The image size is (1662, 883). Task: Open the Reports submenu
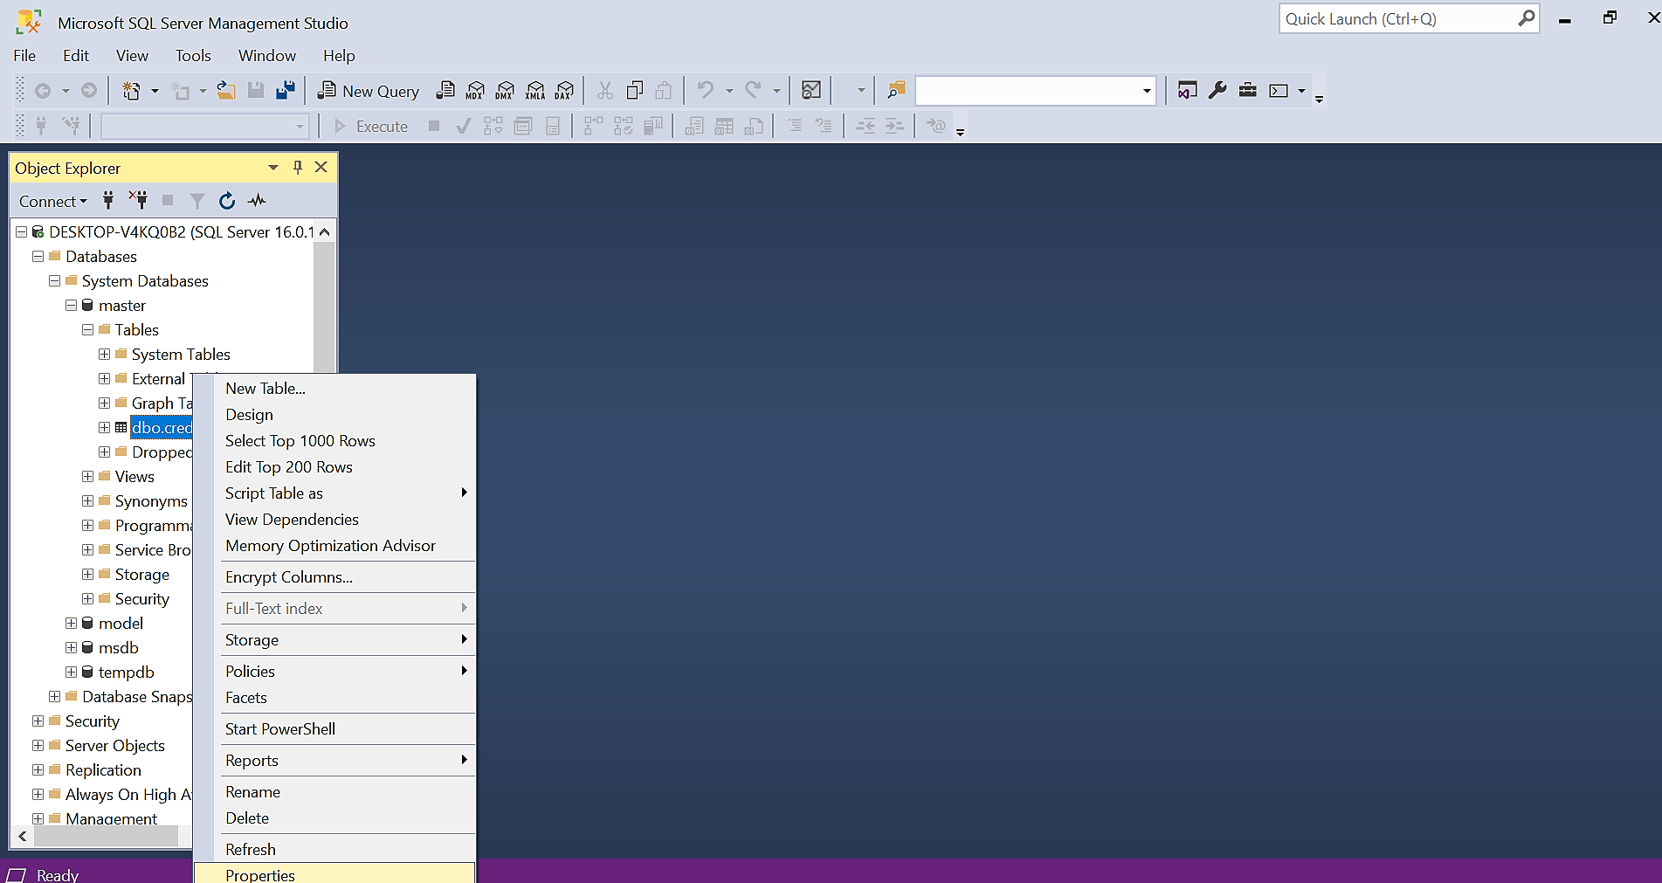(x=334, y=761)
